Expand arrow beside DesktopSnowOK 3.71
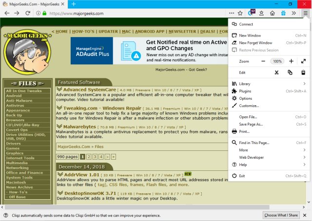 [x=60, y=193]
